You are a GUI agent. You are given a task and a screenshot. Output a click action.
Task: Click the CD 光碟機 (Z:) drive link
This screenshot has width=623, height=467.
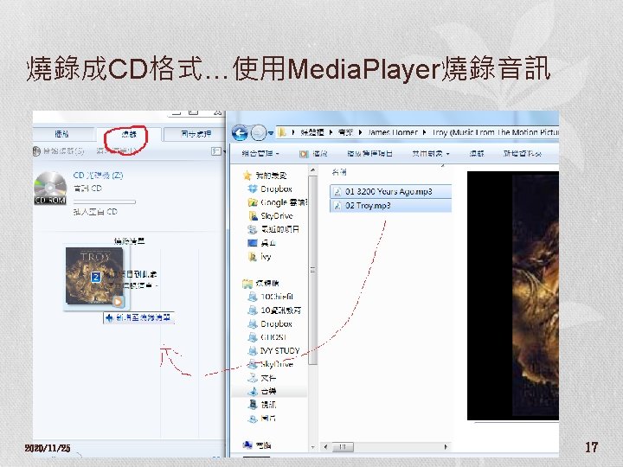[x=98, y=175]
